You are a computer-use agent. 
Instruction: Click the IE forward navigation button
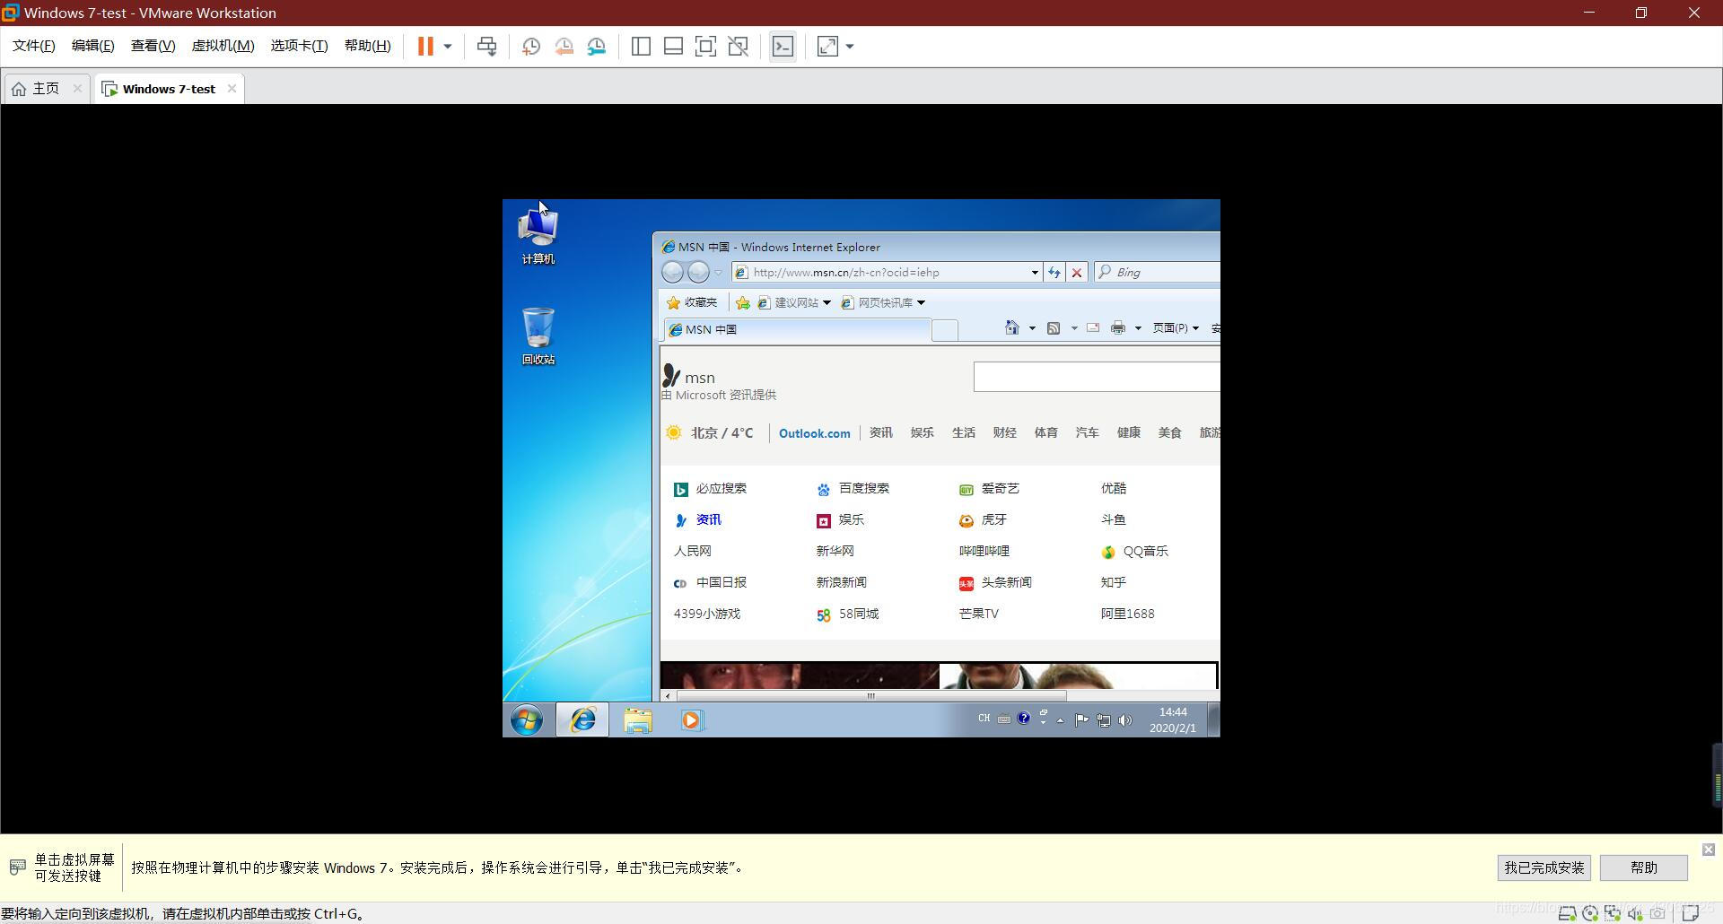698,272
